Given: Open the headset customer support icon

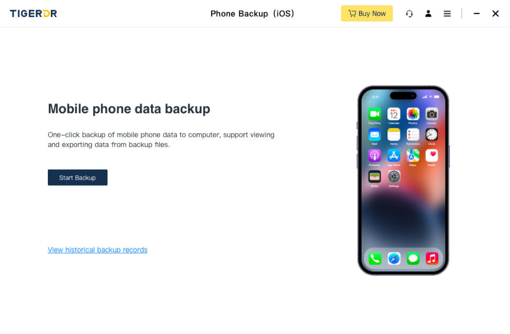Looking at the screenshot, I should [409, 14].
